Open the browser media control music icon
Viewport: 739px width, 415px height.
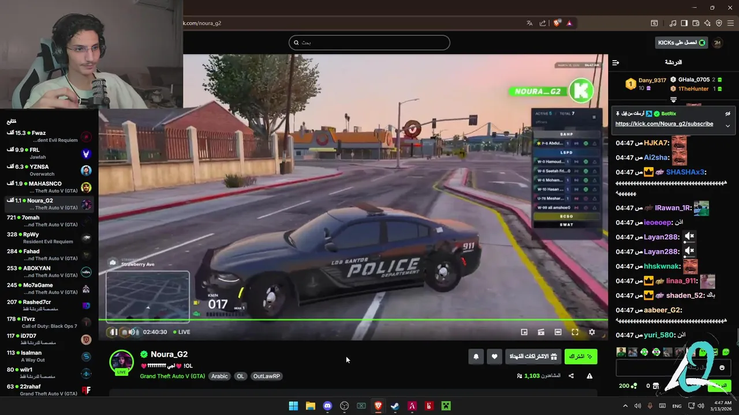click(x=673, y=23)
